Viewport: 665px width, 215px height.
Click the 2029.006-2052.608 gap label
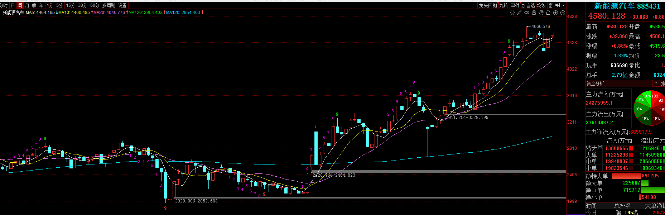click(x=196, y=201)
